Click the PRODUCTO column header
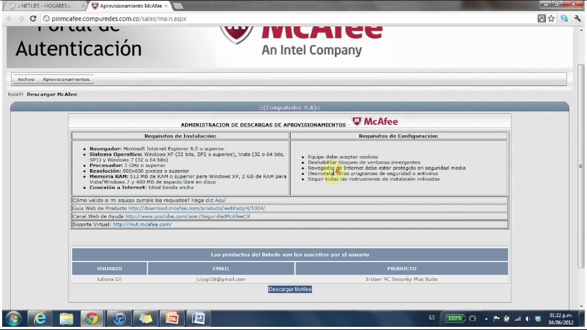This screenshot has width=587, height=330. click(402, 269)
